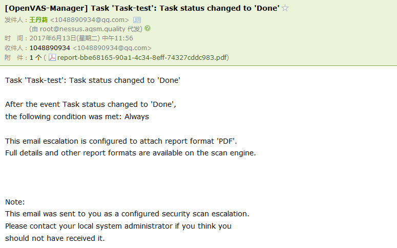Click the PDF file icon of the attachment

coord(52,57)
